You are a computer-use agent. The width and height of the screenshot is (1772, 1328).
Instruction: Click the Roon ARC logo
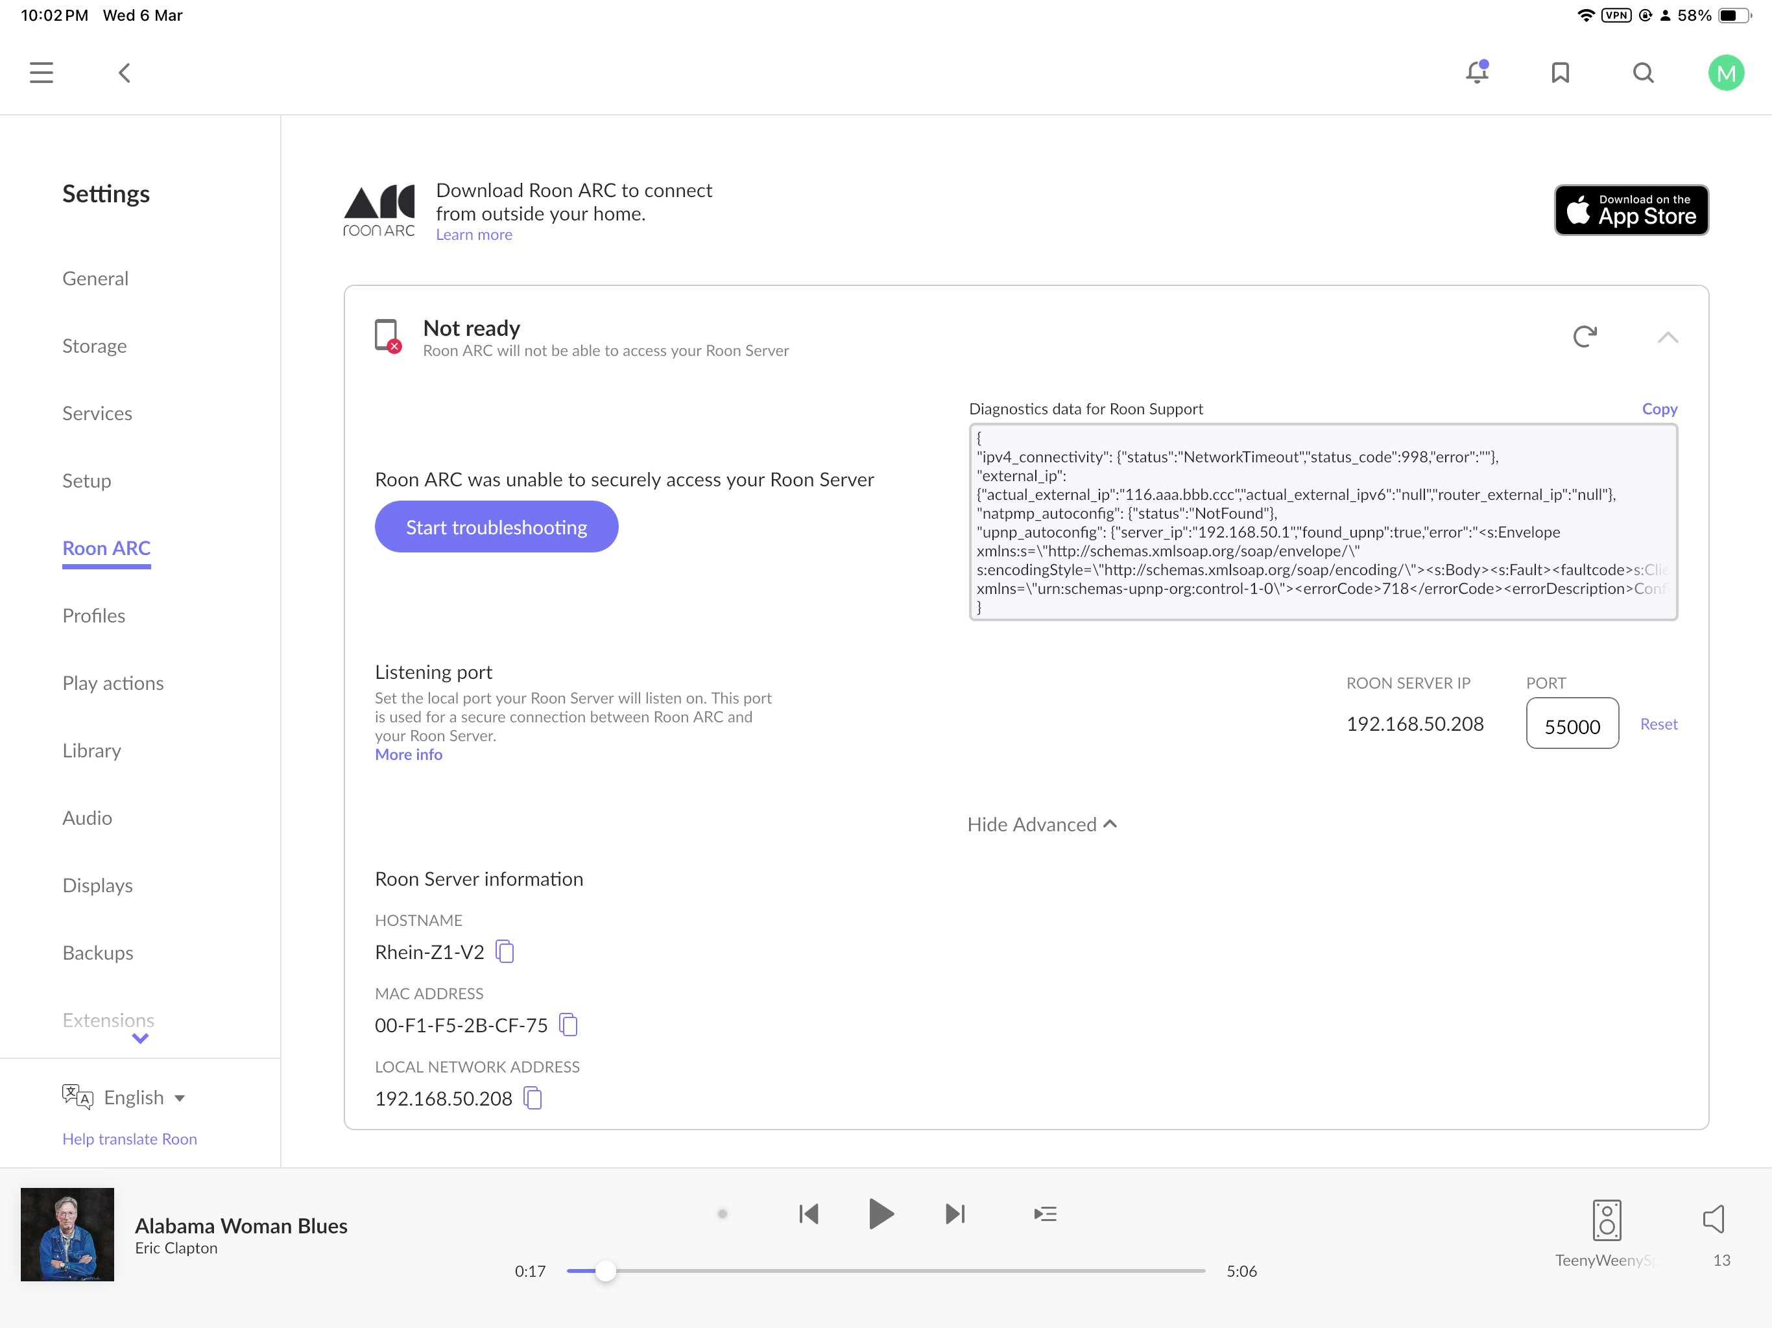point(379,211)
